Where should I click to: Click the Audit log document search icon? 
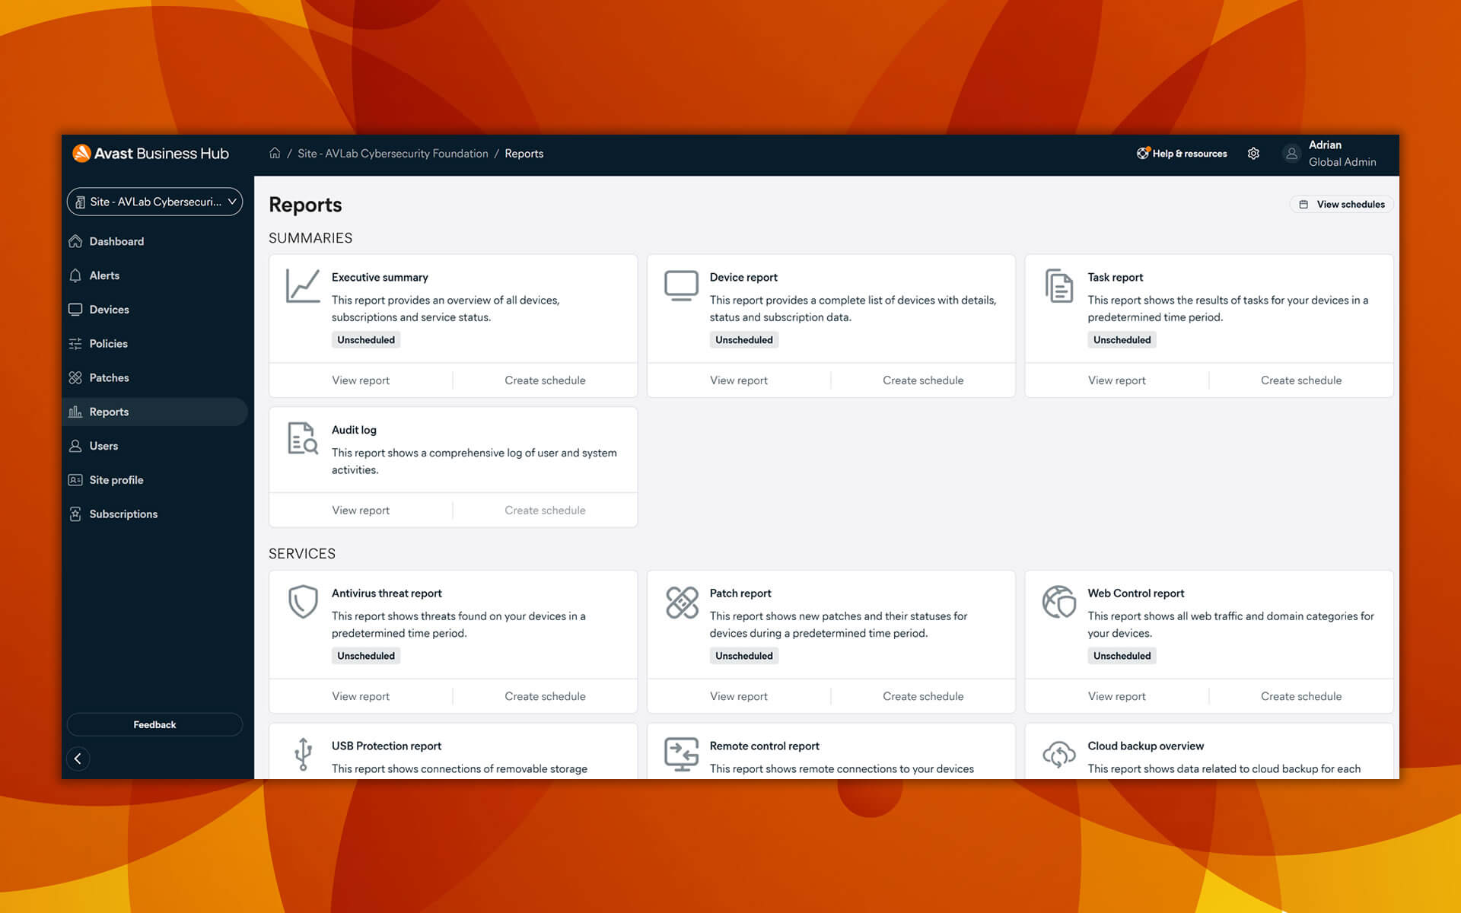(x=302, y=439)
